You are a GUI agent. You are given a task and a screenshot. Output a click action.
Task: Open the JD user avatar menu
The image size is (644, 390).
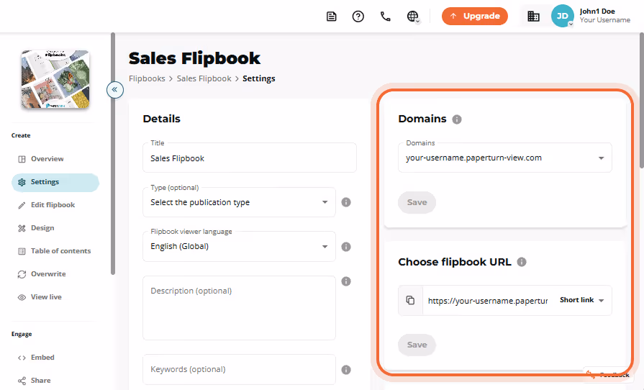tap(562, 16)
